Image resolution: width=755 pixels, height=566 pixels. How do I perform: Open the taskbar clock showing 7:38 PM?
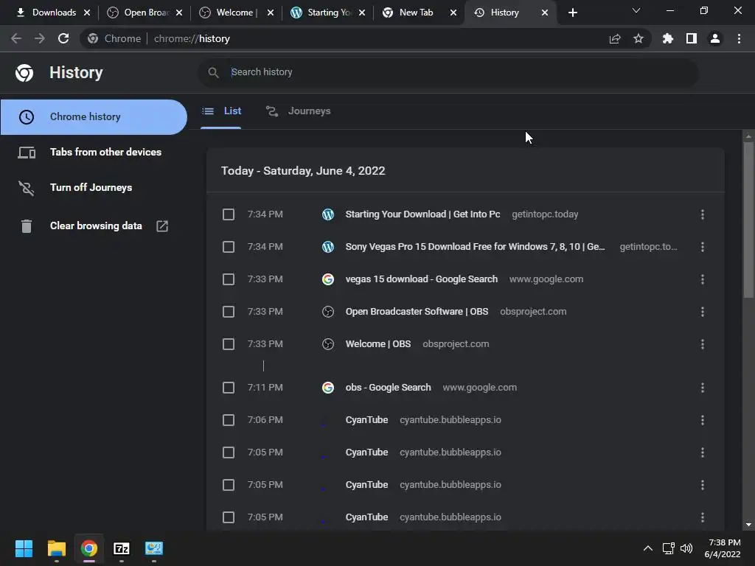(723, 548)
